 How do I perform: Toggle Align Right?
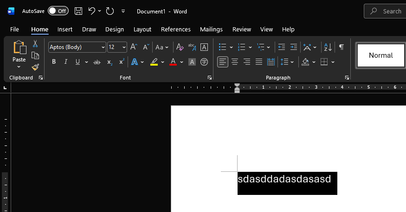click(x=246, y=62)
